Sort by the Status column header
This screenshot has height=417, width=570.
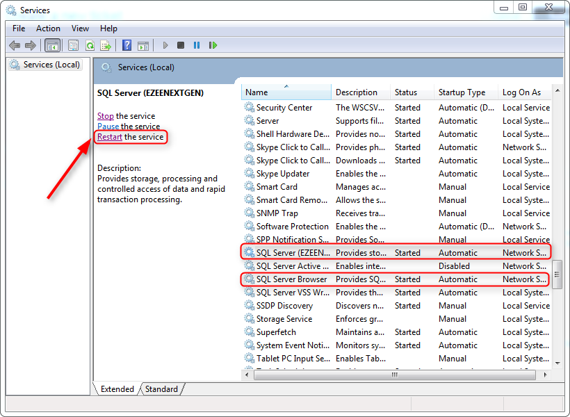pyautogui.click(x=412, y=92)
